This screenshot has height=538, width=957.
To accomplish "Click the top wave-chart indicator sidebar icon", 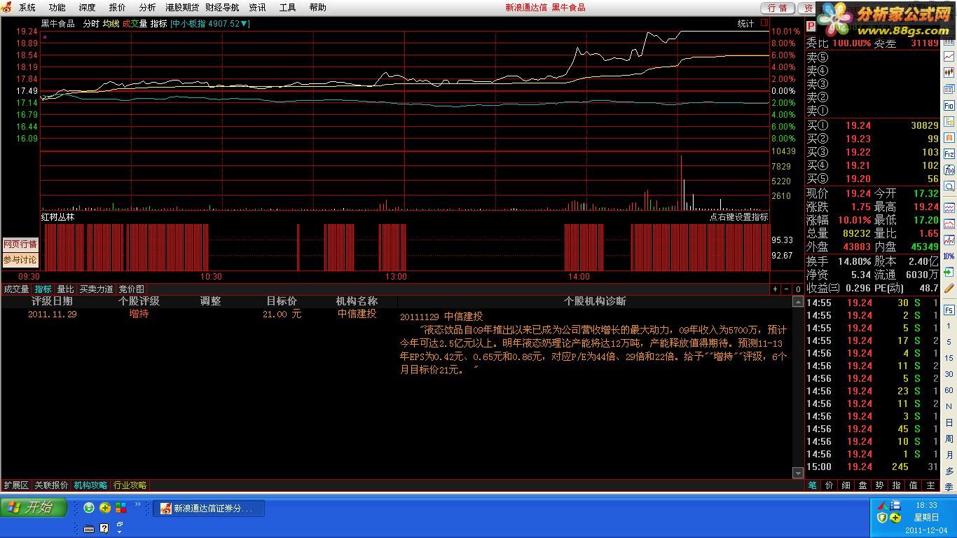I will [x=949, y=207].
